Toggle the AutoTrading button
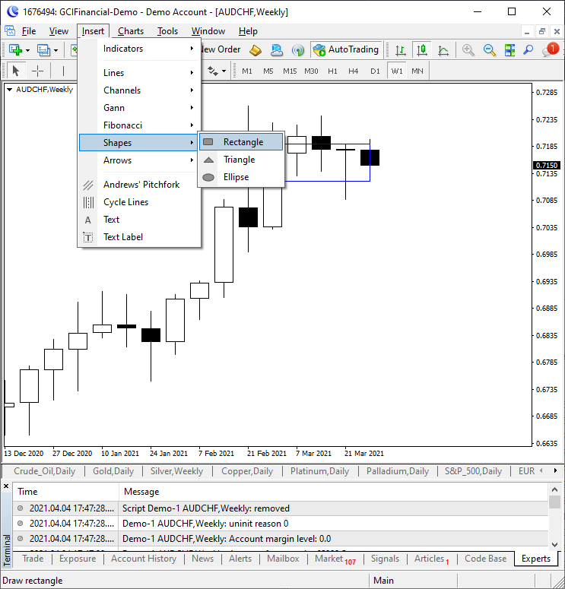Viewport: 565px width, 589px height. [x=346, y=49]
